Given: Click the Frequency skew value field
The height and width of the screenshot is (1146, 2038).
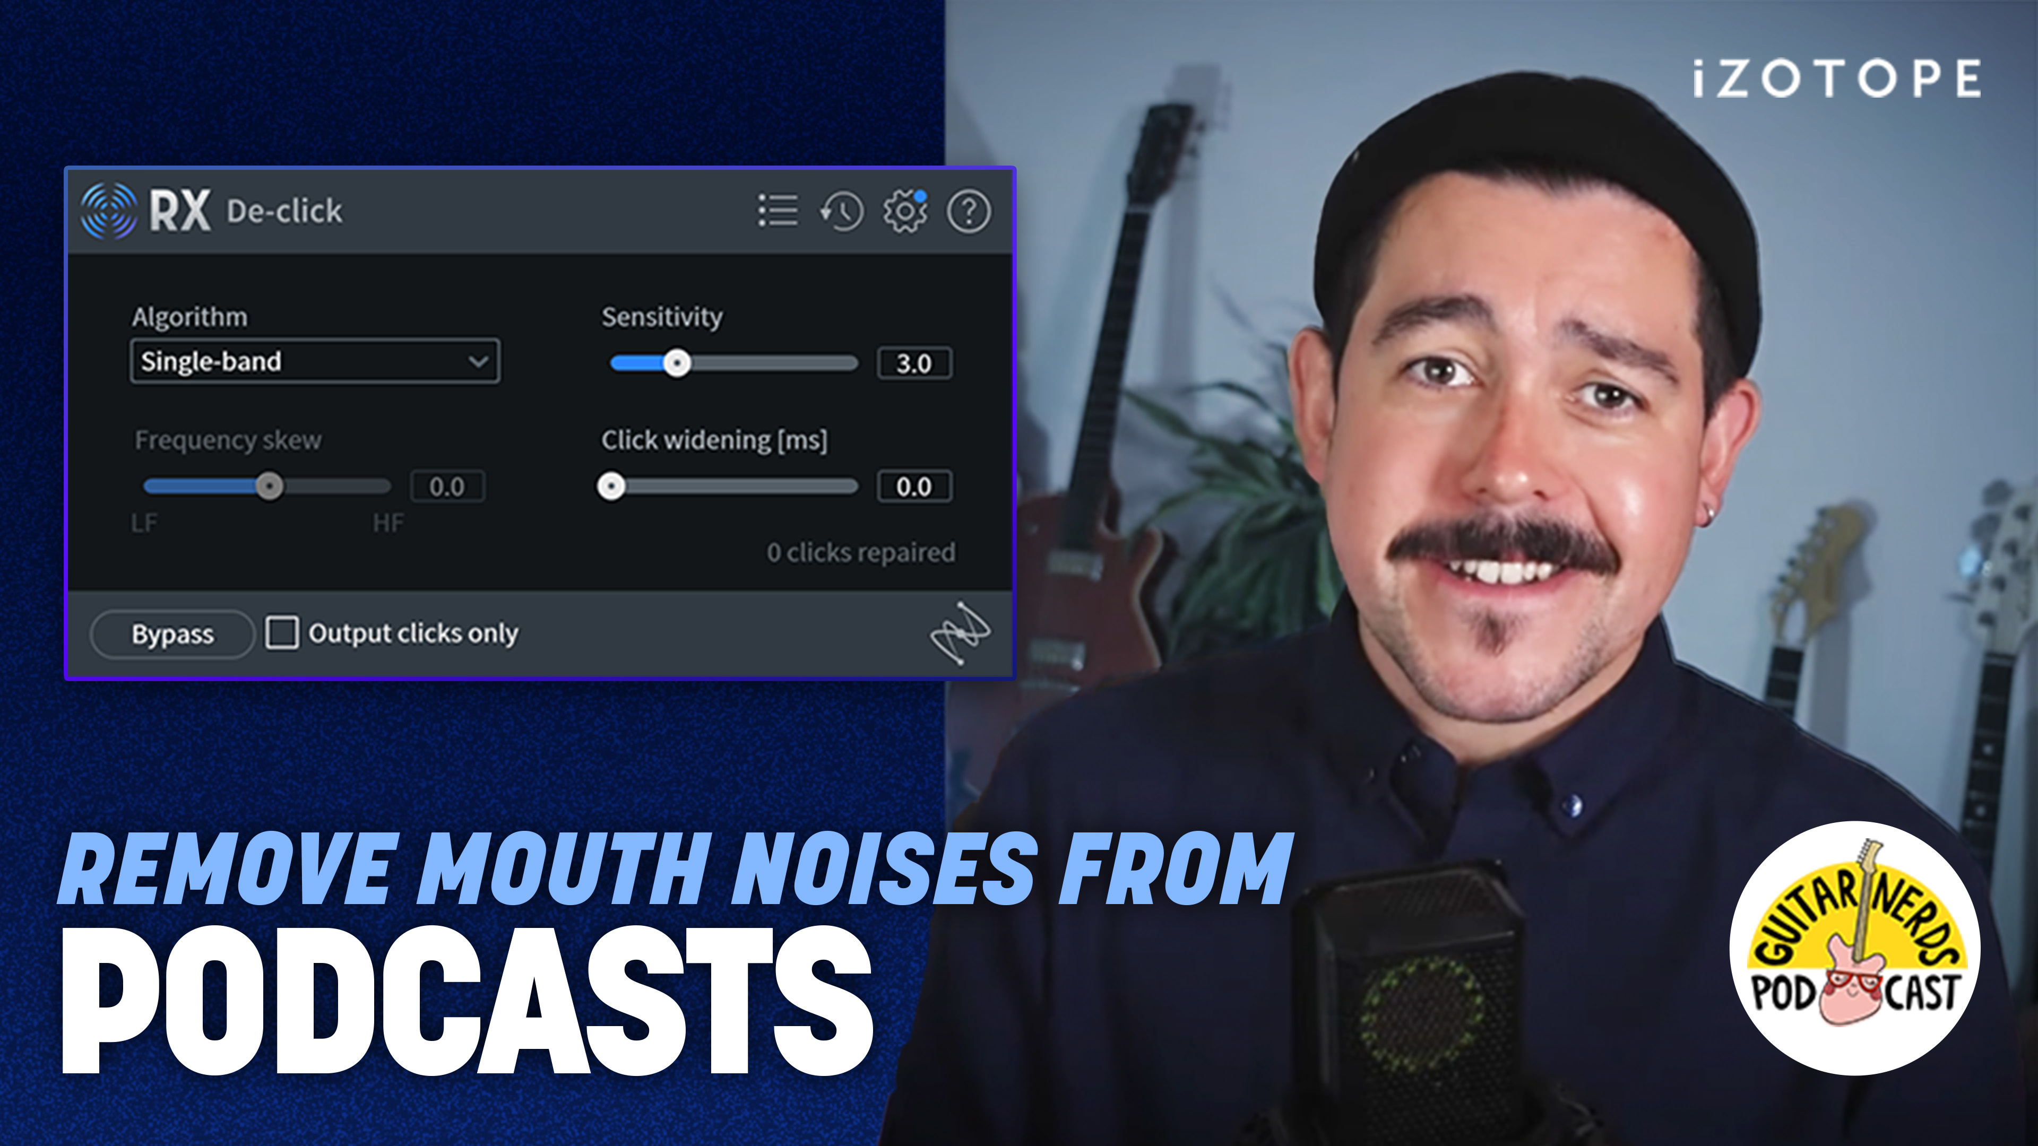Looking at the screenshot, I should coord(448,487).
